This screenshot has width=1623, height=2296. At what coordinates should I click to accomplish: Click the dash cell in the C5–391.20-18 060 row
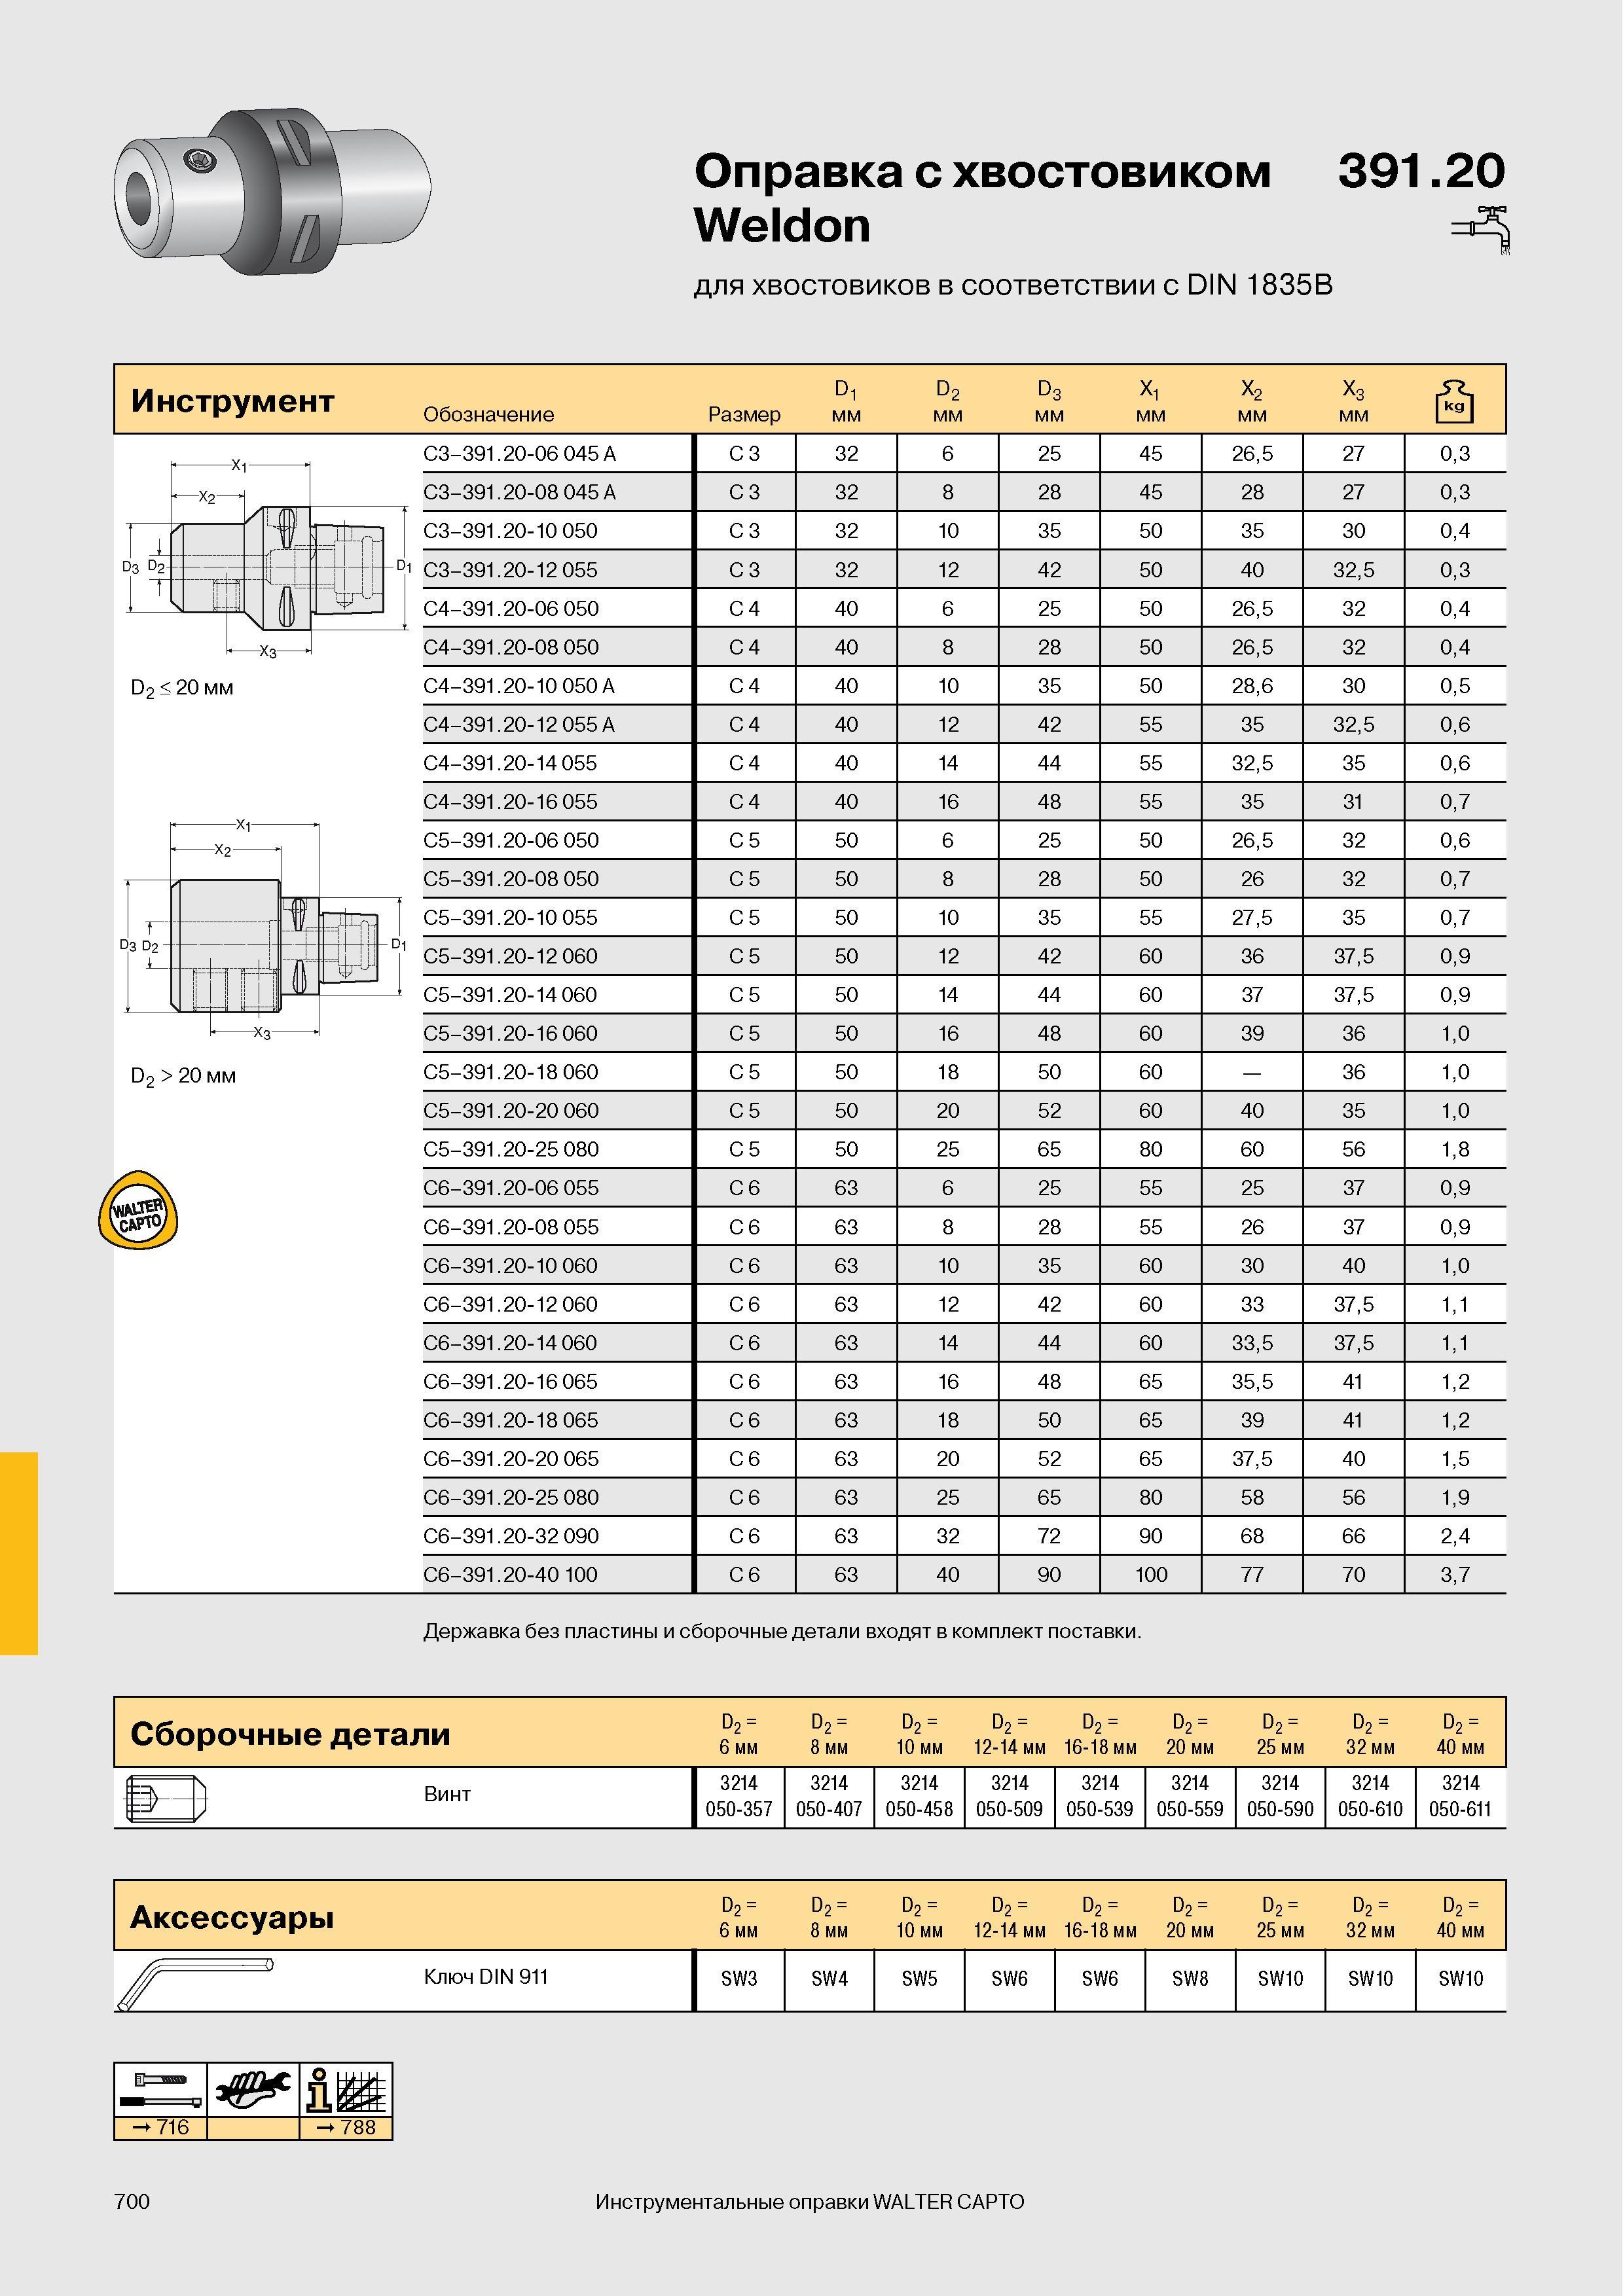(x=1252, y=1073)
